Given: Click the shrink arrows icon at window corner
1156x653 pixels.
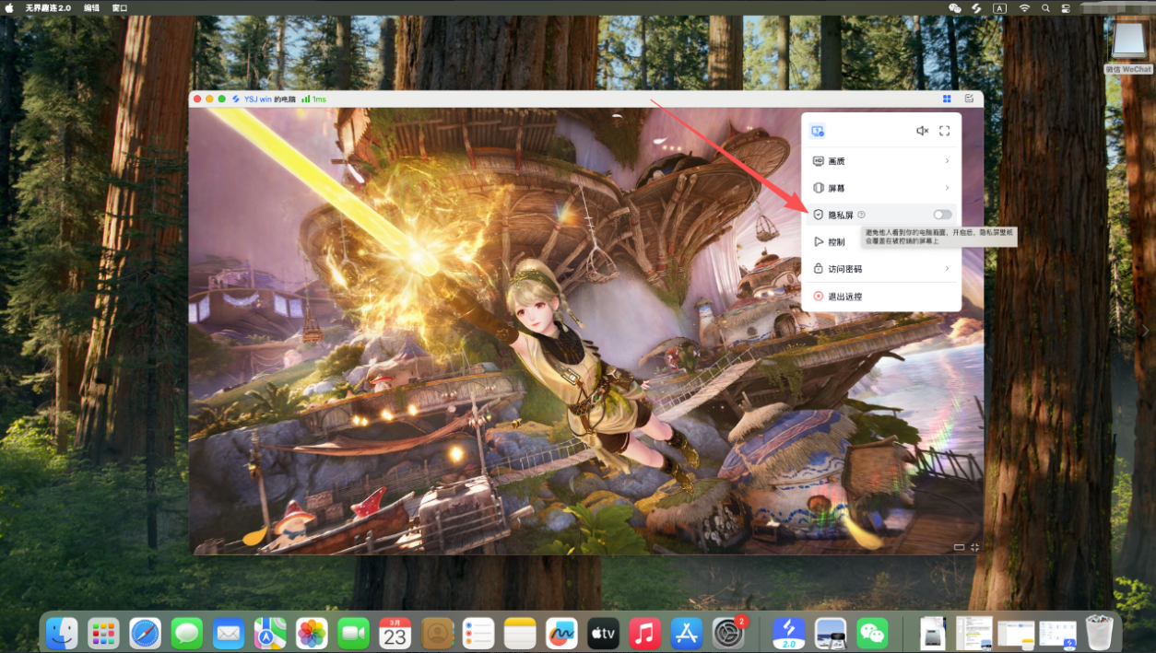Looking at the screenshot, I should point(975,547).
